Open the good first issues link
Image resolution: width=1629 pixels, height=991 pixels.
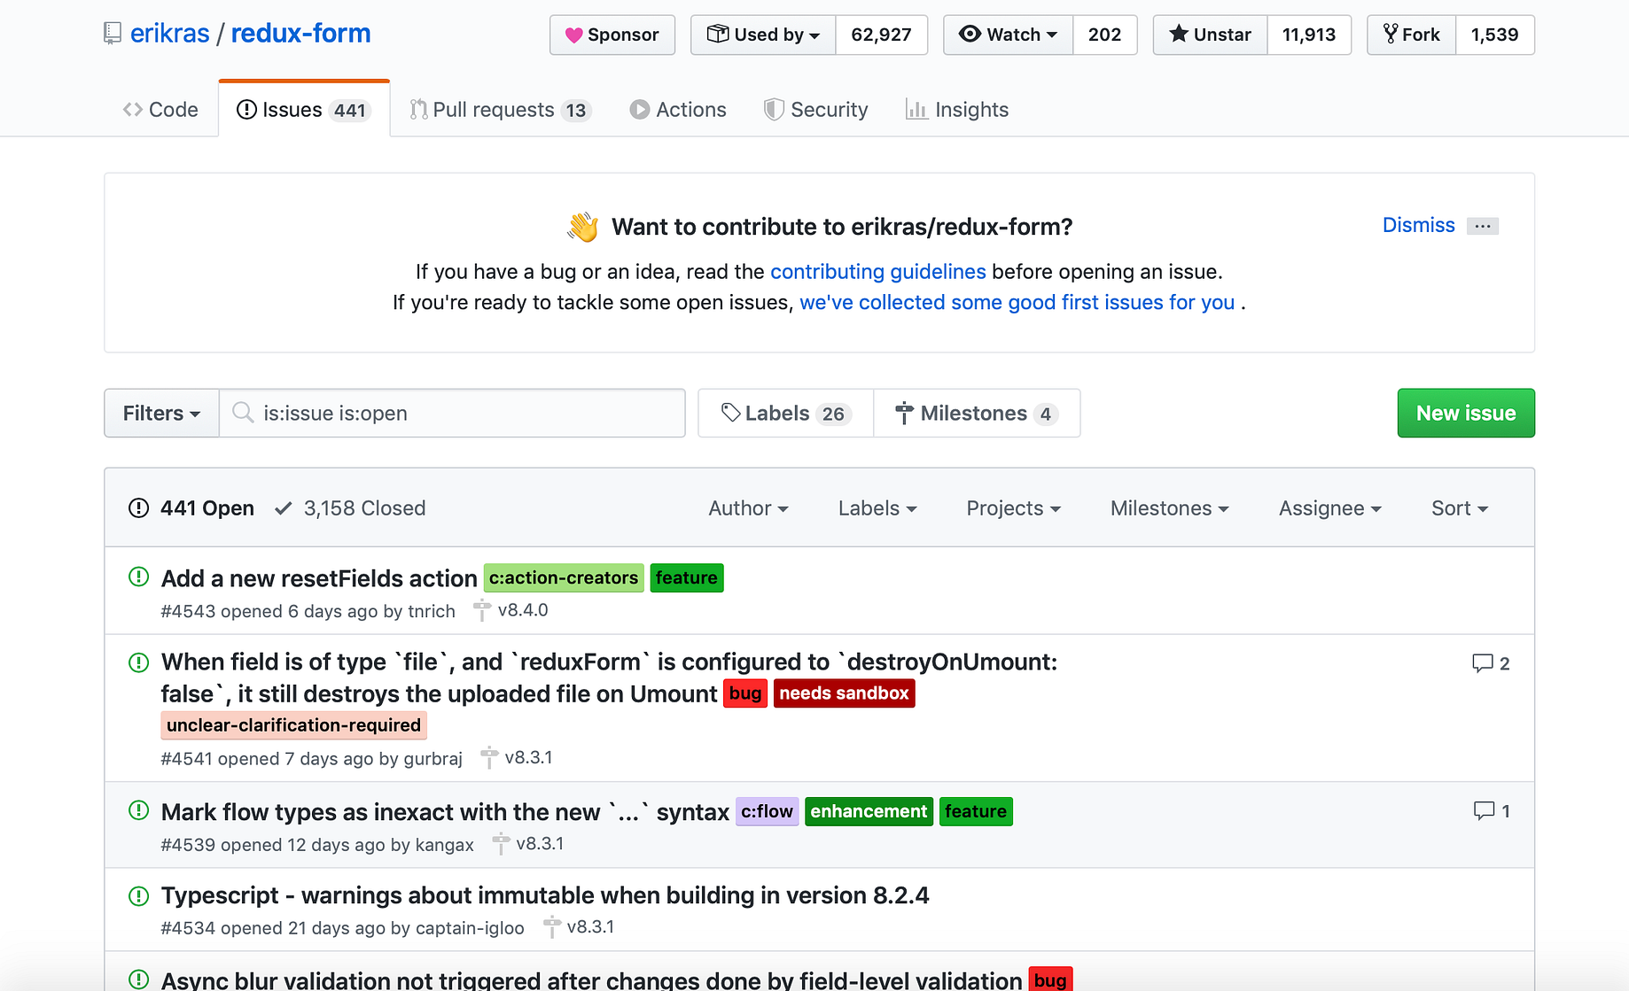point(1017,302)
